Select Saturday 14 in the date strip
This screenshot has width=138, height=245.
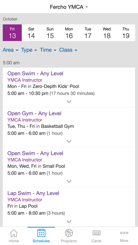[31, 33]
